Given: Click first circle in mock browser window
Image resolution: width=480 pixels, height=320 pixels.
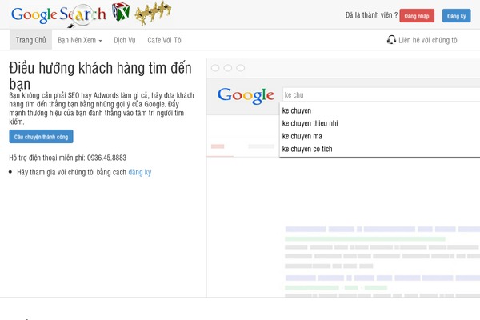Looking at the screenshot, I should click(x=215, y=69).
